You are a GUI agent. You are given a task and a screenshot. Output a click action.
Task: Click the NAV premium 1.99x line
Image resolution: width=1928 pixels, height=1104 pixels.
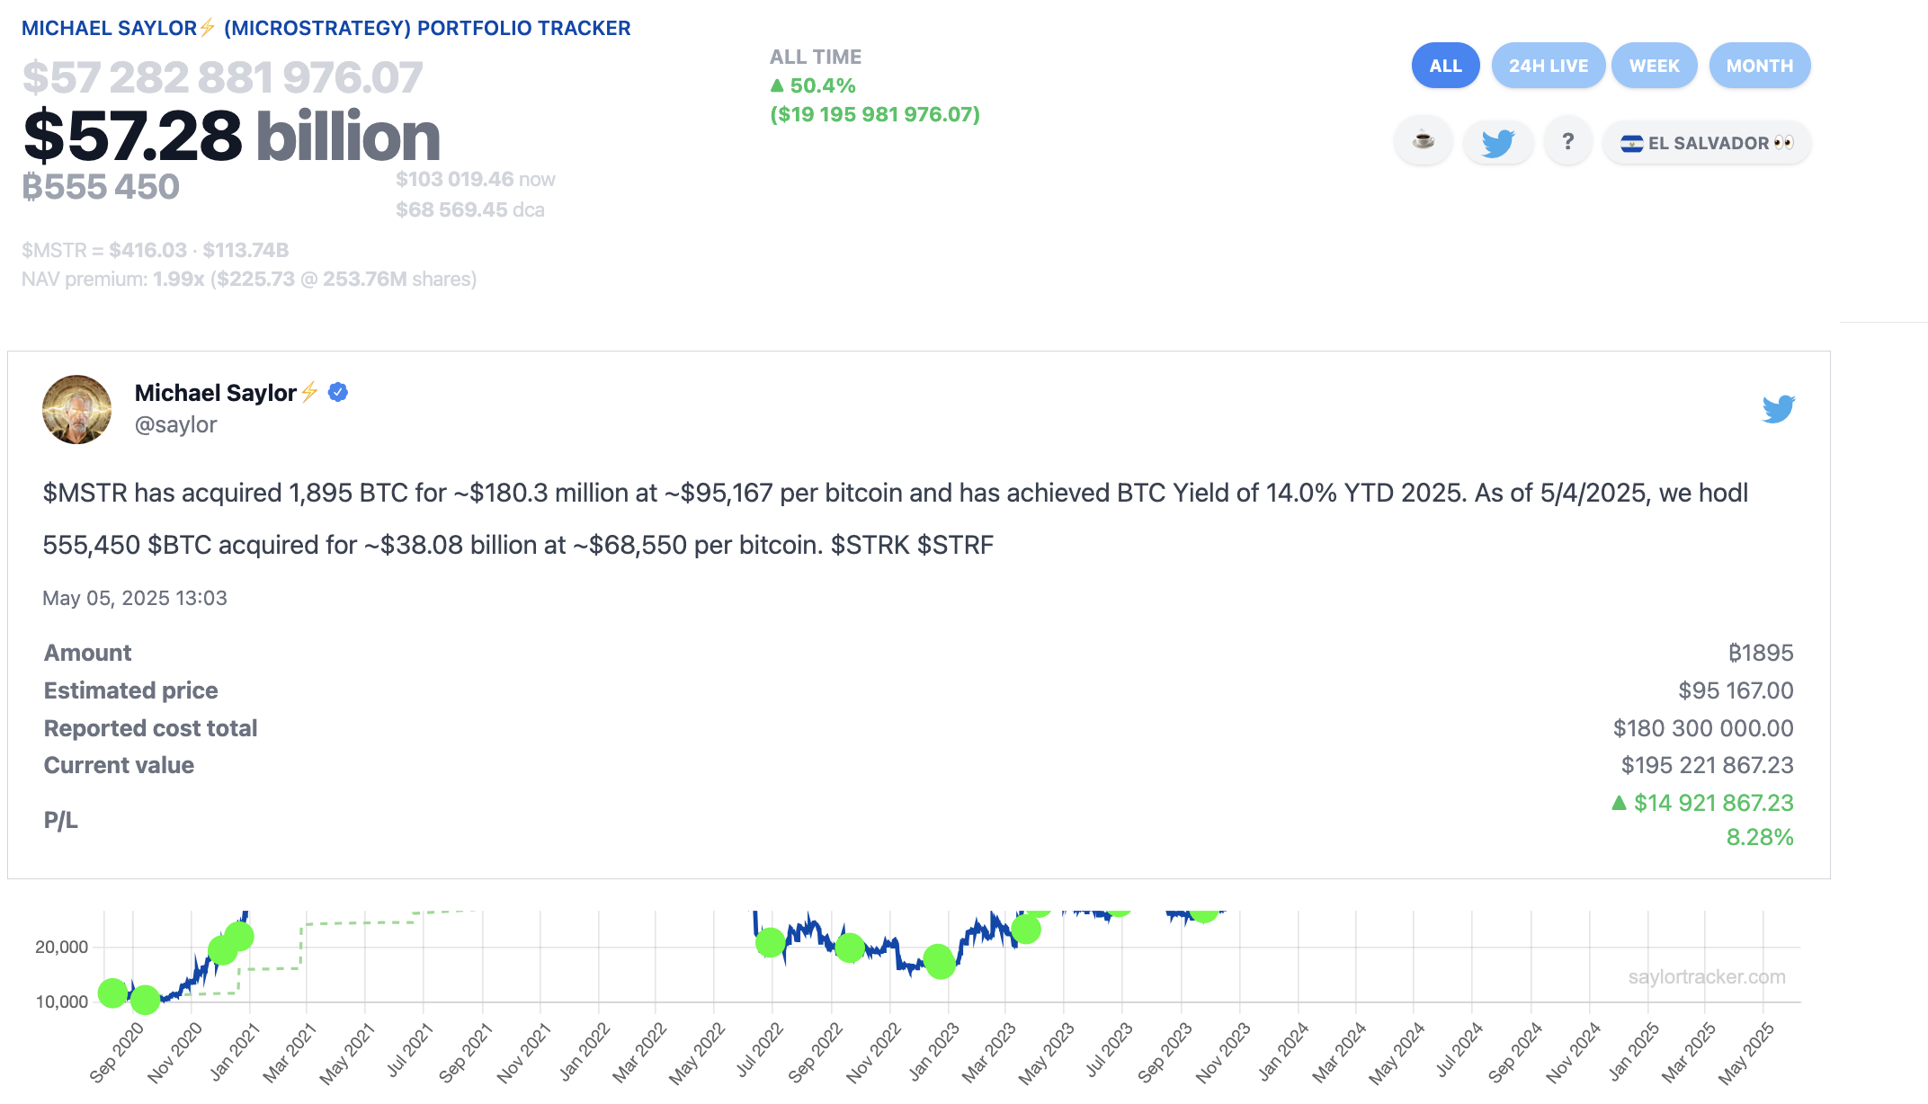tap(249, 279)
